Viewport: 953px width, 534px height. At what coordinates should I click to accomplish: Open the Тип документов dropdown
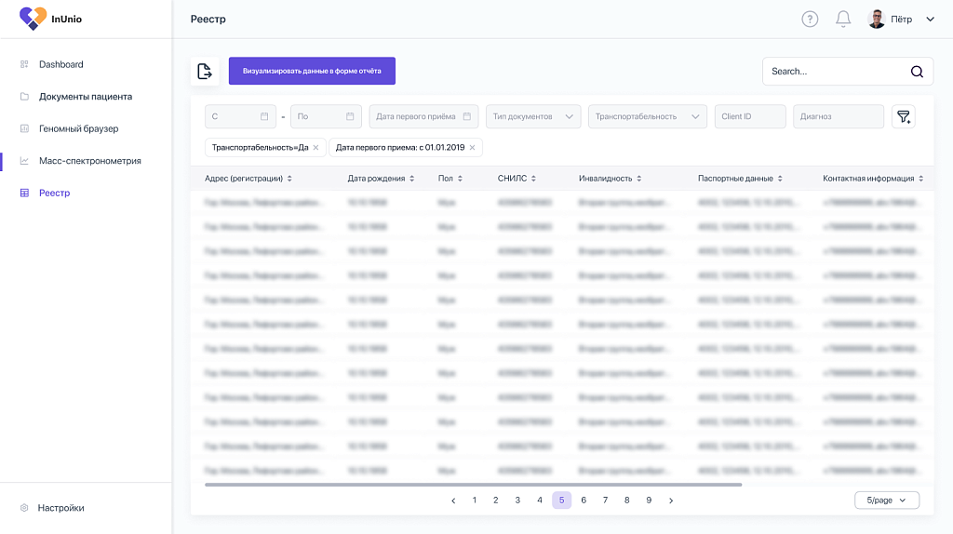[533, 116]
